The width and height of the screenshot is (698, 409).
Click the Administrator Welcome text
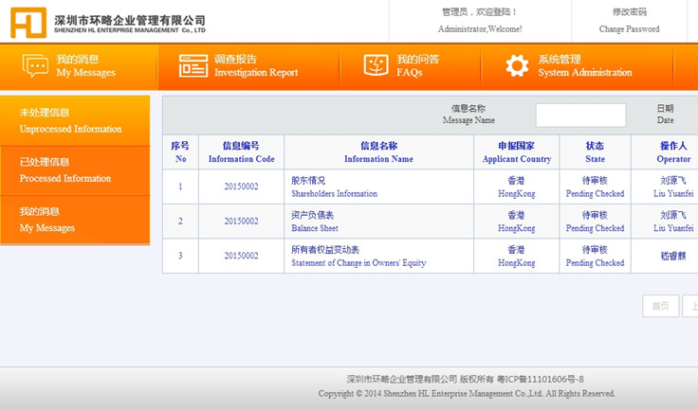tap(480, 29)
